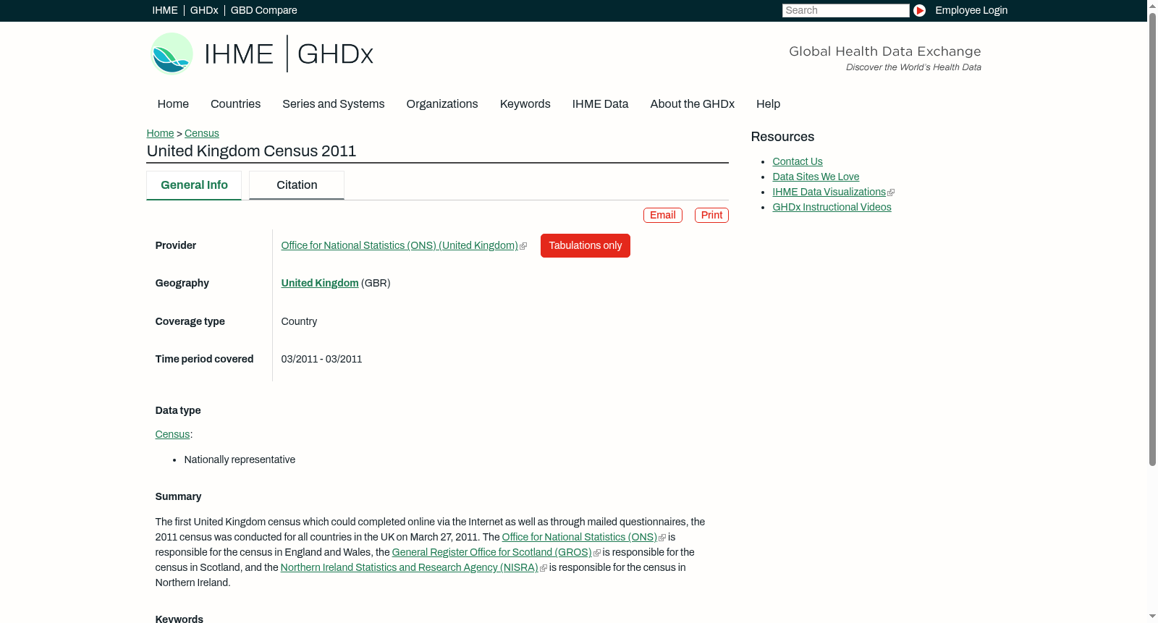Viewport: 1158px width, 623px height.
Task: Open the United Kingdom geography link
Action: coord(320,283)
